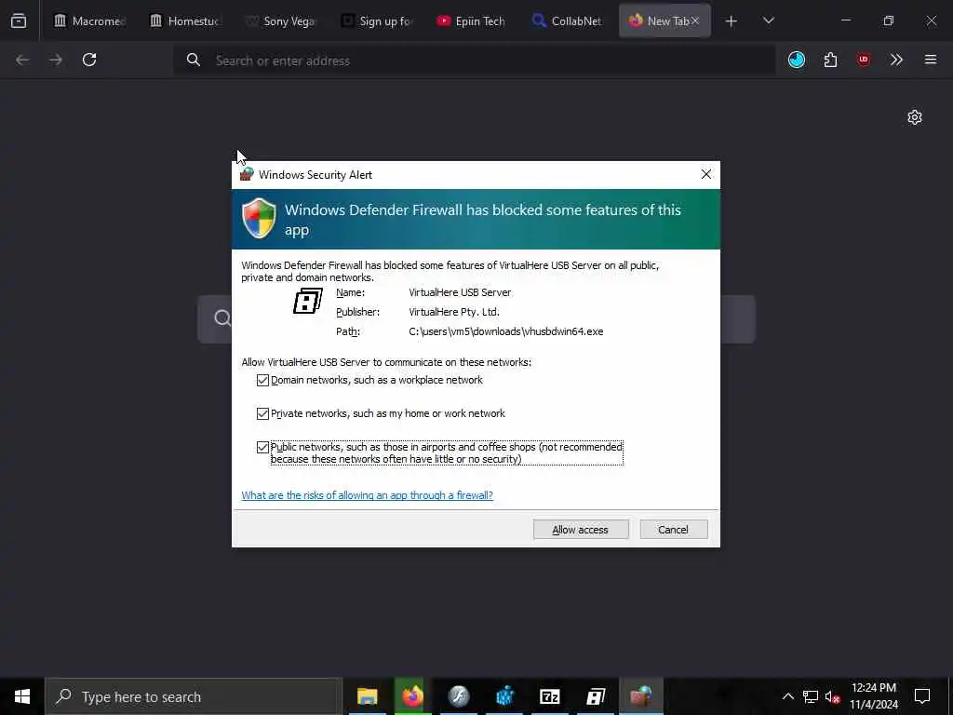Click Allow access button
This screenshot has height=715, width=953.
[x=581, y=530]
